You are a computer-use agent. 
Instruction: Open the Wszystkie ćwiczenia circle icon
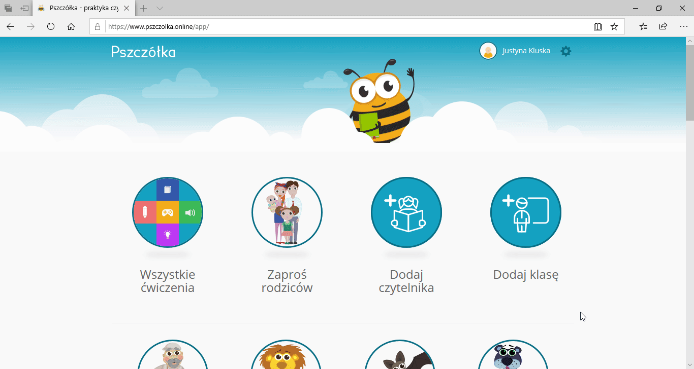pos(168,212)
